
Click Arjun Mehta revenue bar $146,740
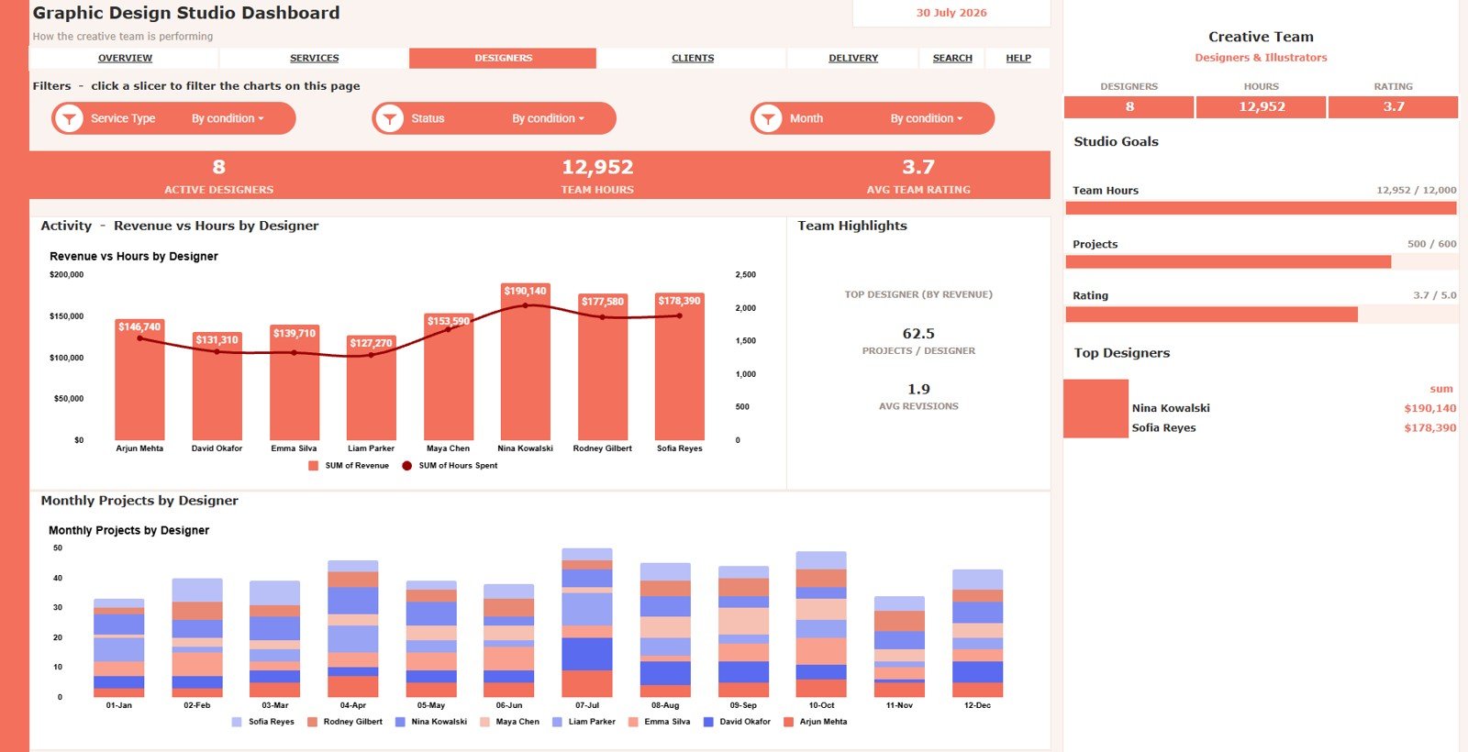point(139,380)
